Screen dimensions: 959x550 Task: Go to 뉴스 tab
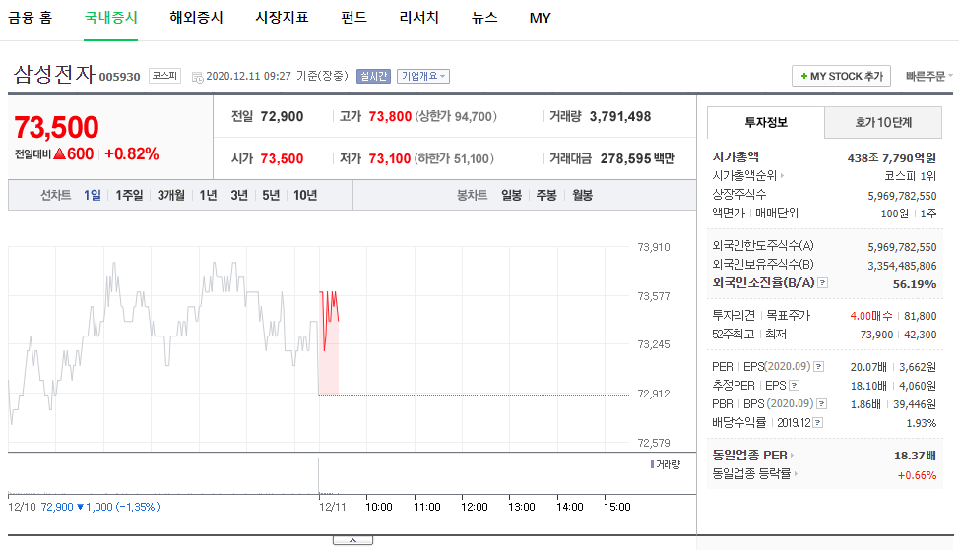(x=484, y=18)
